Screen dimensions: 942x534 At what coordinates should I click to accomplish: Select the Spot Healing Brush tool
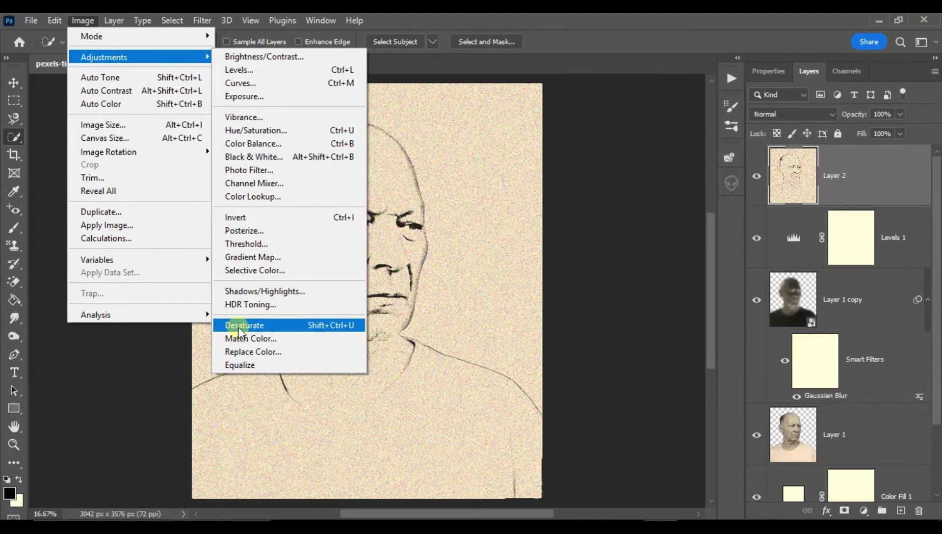pos(14,210)
